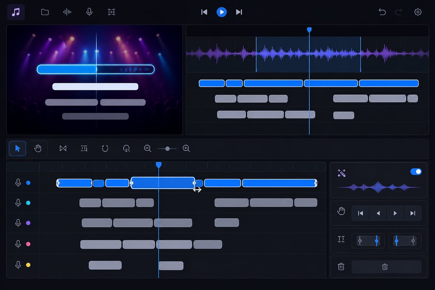The width and height of the screenshot is (435, 290).
Task: Step forward with right triangle button
Action: 395,213
